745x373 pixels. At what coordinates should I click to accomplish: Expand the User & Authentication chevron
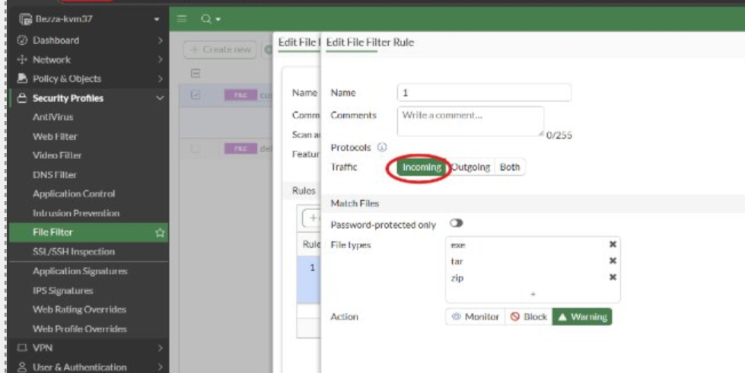tap(160, 368)
